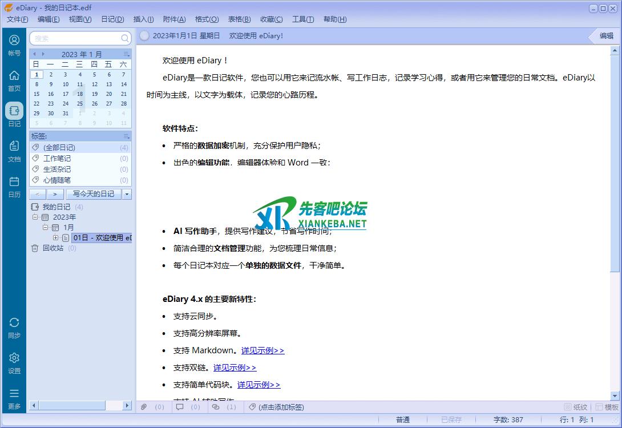Viewport: 622px width, 428px height.
Task: Open the comments speech bubble icon
Action: tap(180, 407)
